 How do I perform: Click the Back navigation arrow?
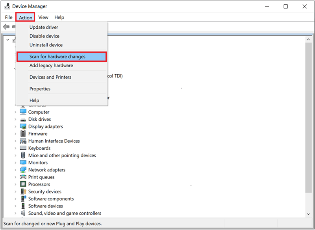click(x=6, y=26)
